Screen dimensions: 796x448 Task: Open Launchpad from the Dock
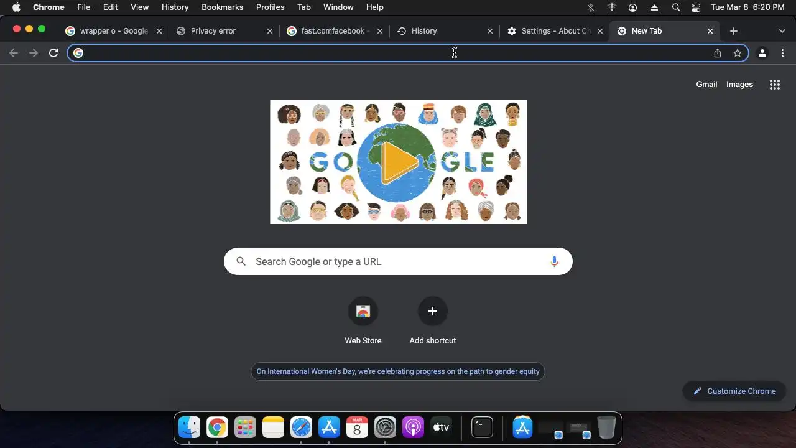(245, 427)
